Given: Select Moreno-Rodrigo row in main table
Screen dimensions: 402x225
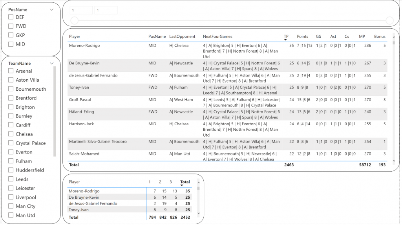Looking at the screenshot, I should click(227, 51).
